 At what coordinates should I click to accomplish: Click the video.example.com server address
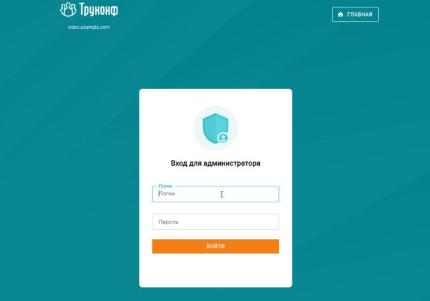89,27
